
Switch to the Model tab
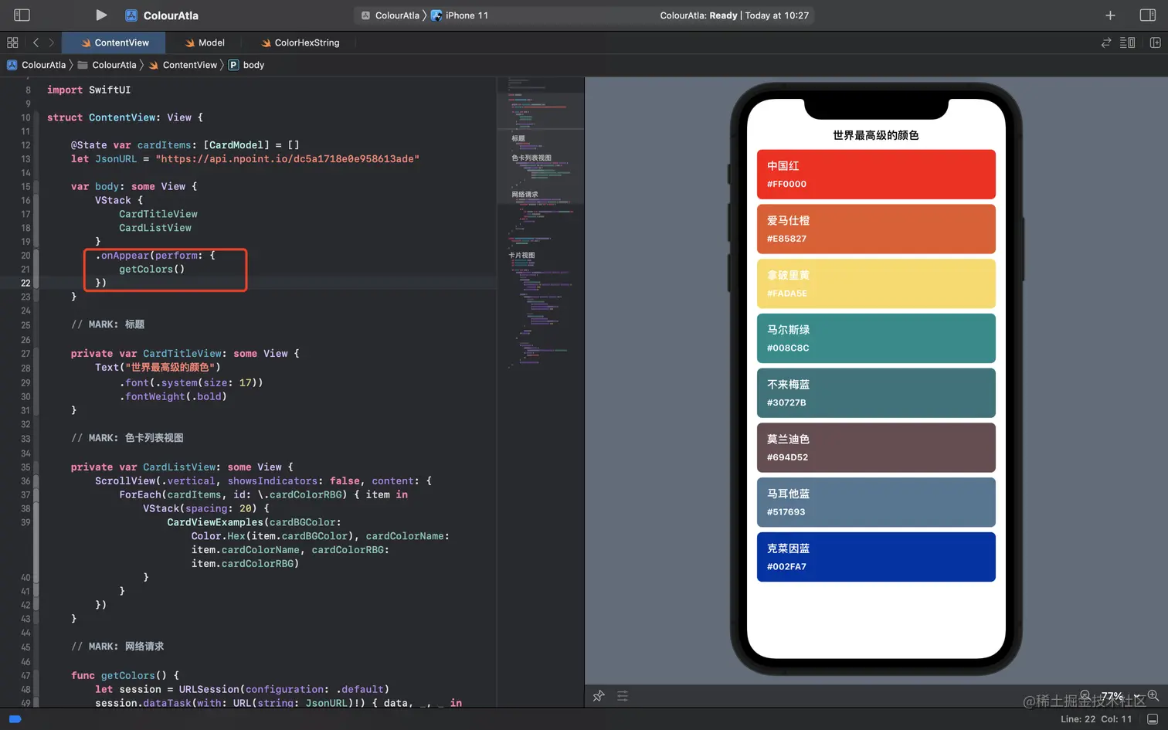205,42
